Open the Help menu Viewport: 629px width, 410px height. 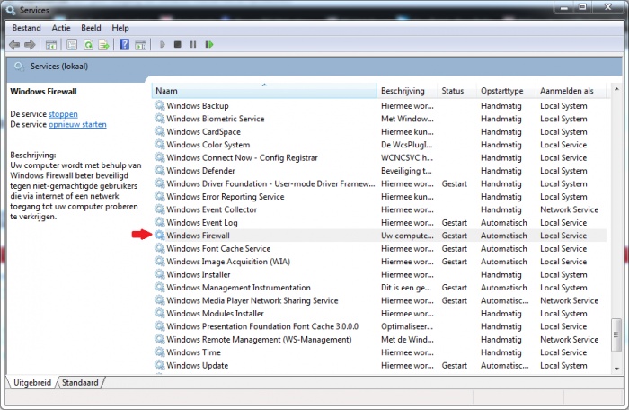pyautogui.click(x=120, y=28)
